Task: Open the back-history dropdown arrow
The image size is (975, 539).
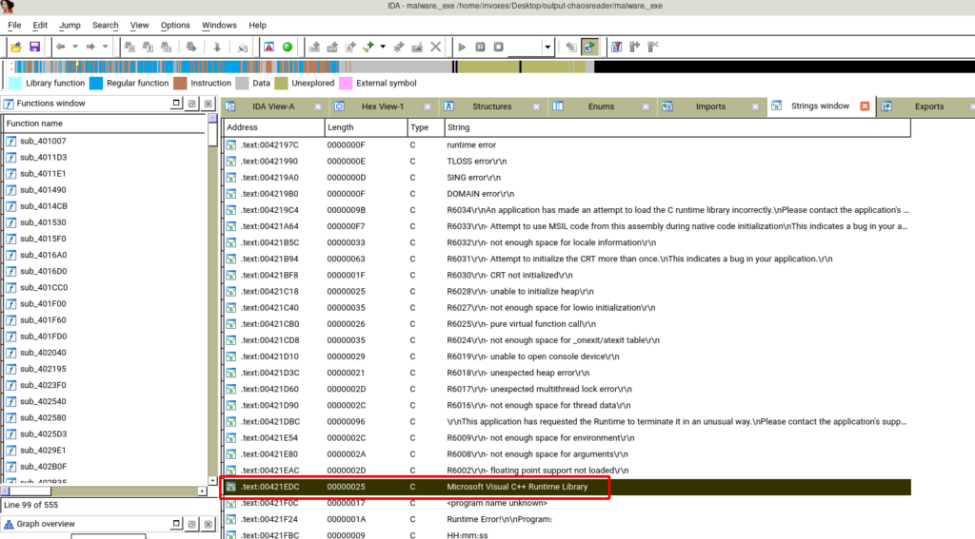Action: coord(75,48)
